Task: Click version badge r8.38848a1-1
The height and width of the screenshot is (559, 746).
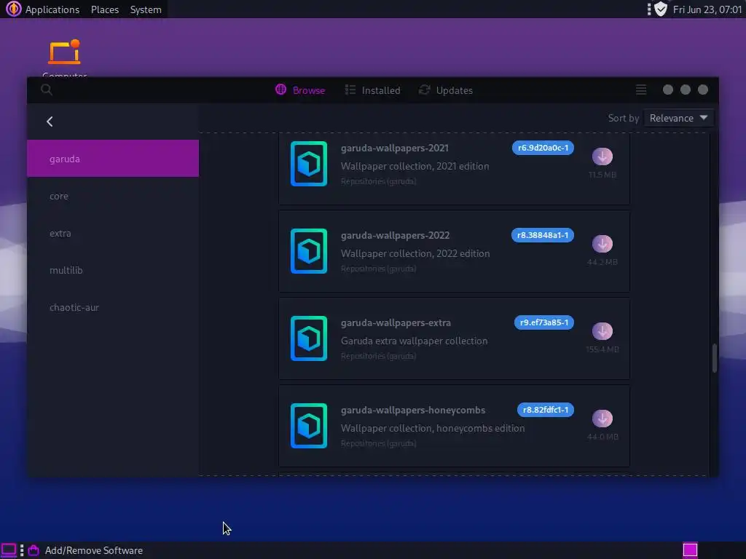Action: click(x=542, y=235)
